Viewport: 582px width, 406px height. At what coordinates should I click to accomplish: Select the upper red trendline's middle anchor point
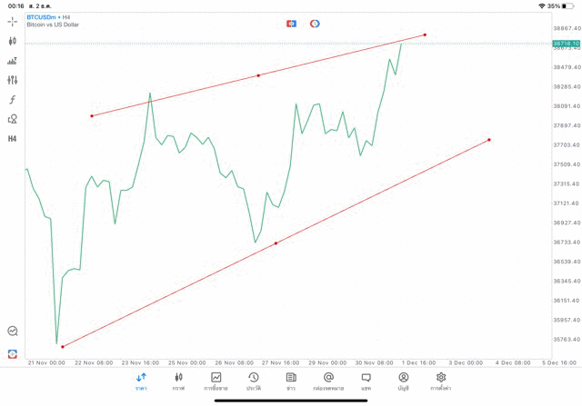click(258, 75)
